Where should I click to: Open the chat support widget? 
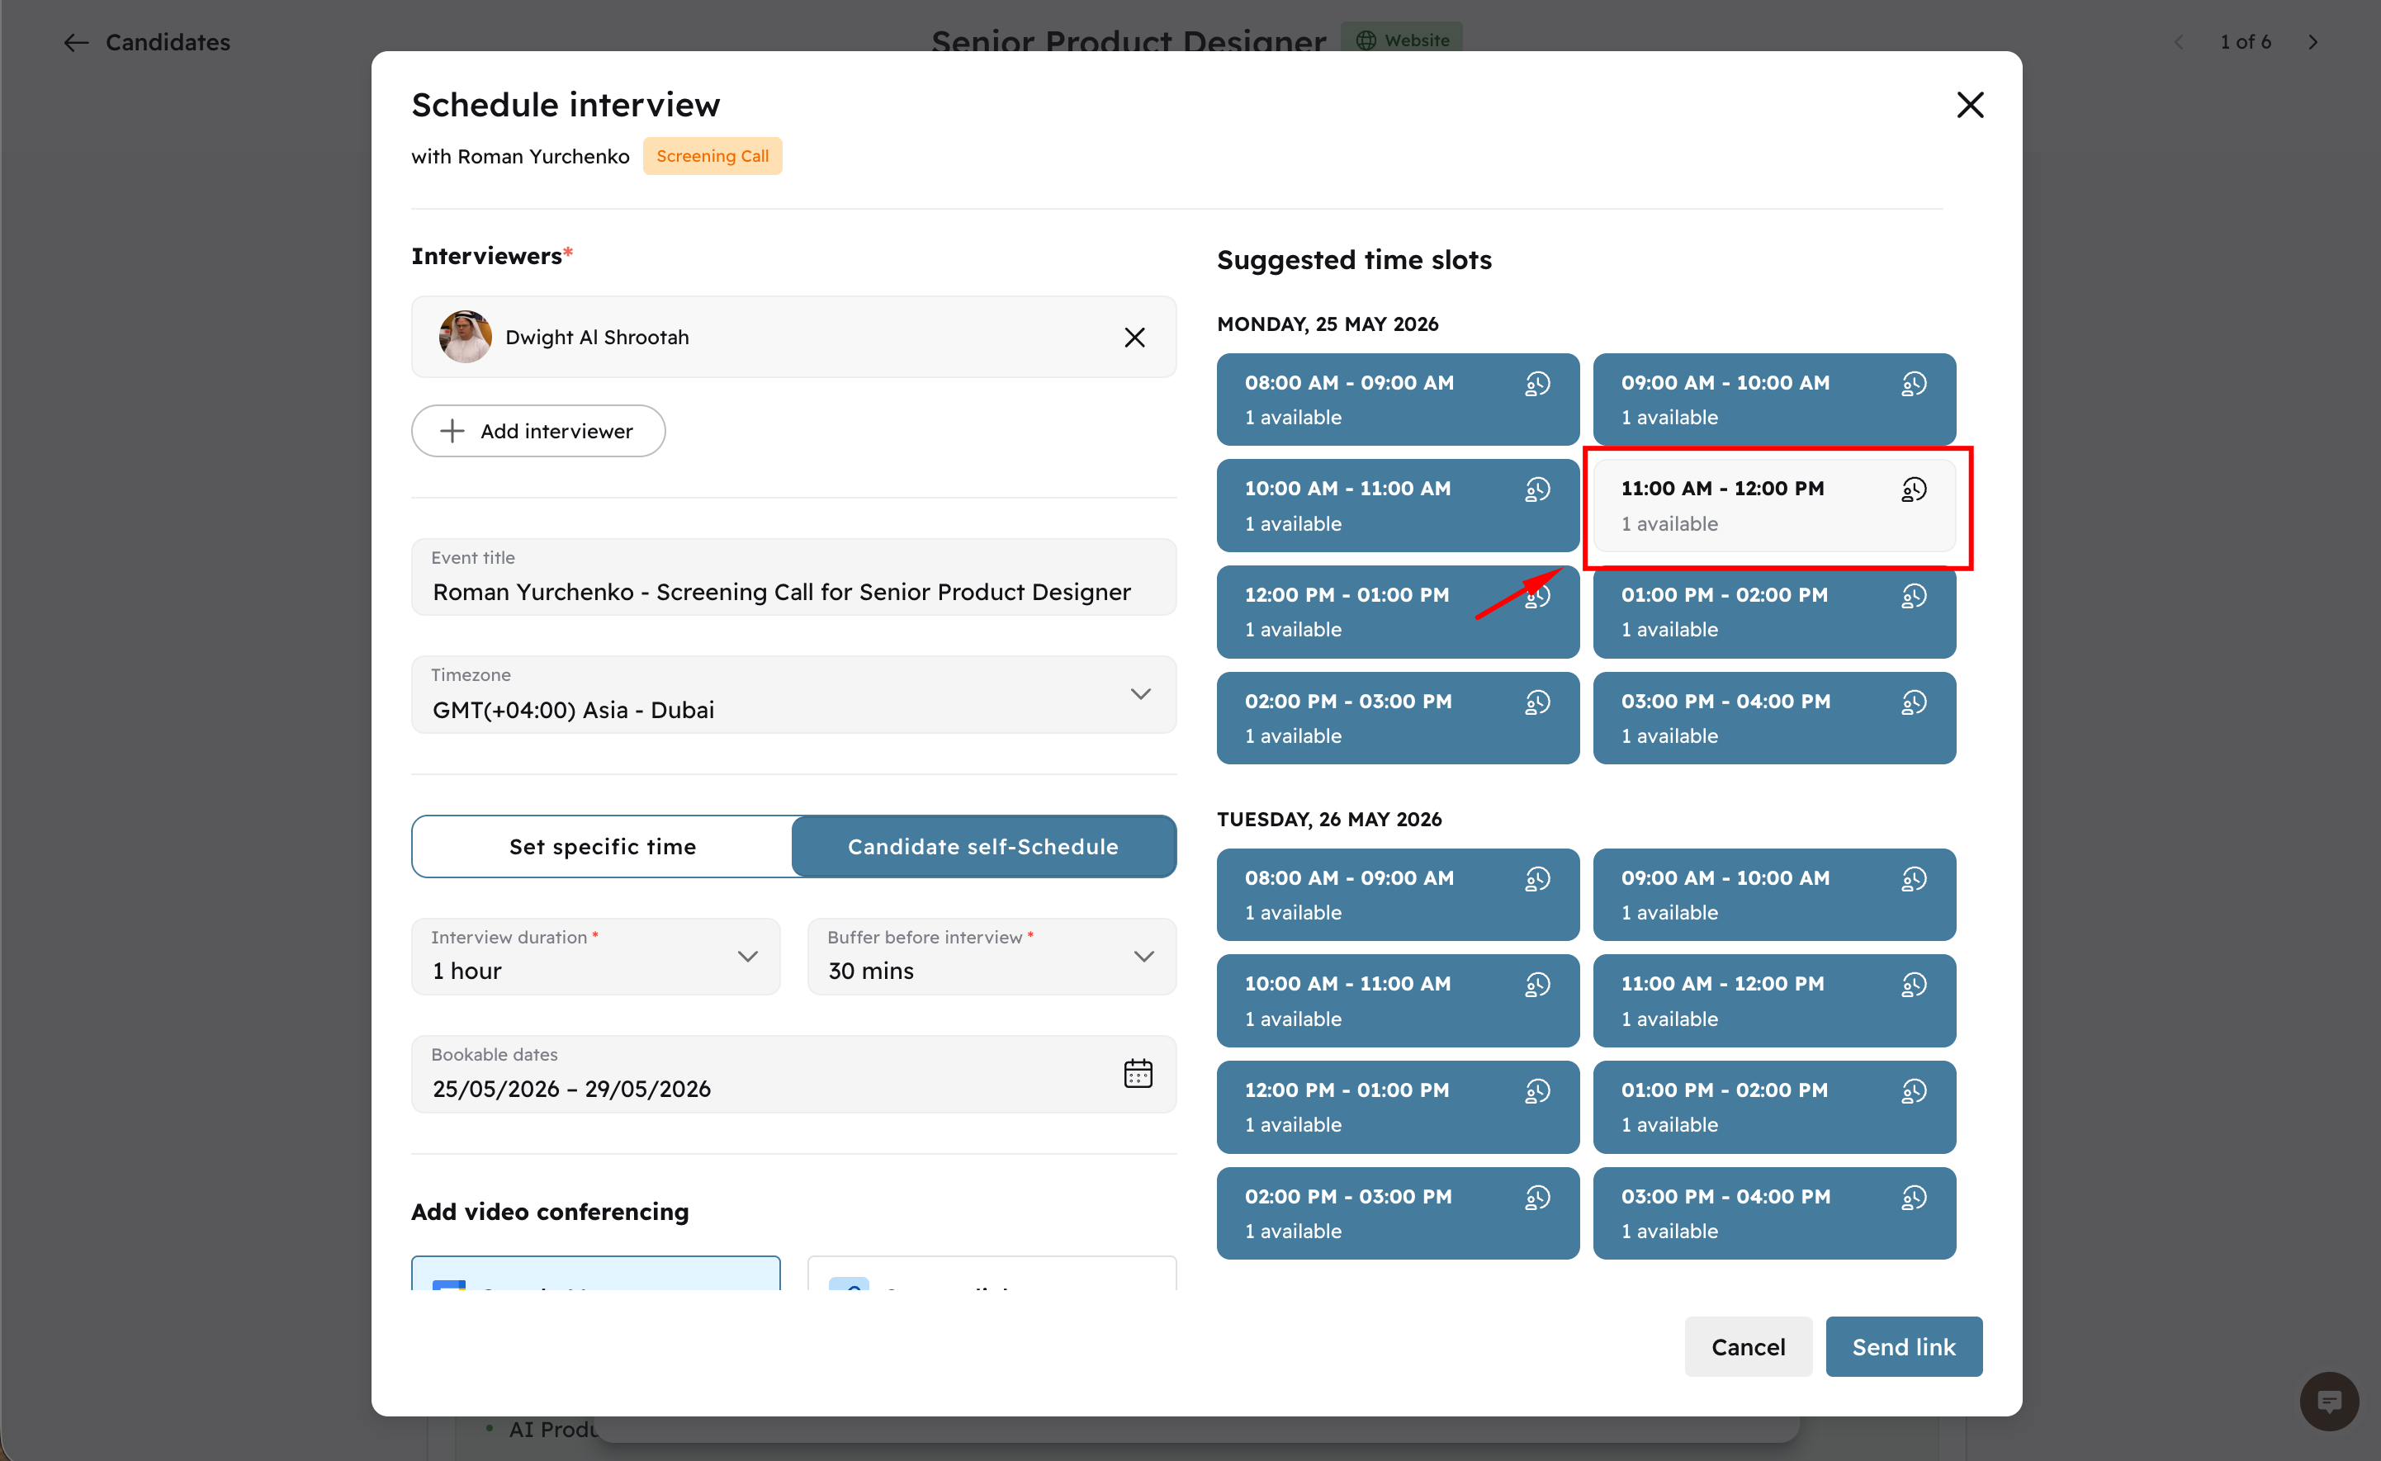[2329, 1401]
